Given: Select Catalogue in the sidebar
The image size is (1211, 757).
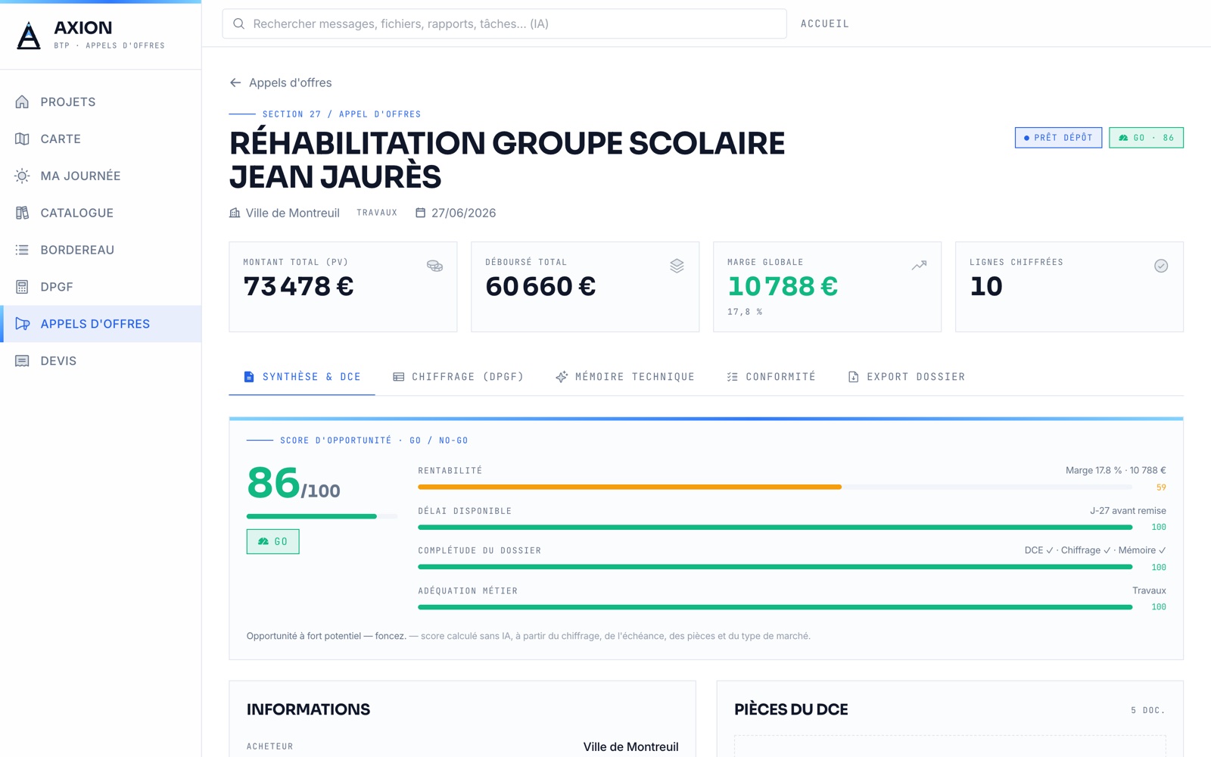Looking at the screenshot, I should tap(101, 213).
